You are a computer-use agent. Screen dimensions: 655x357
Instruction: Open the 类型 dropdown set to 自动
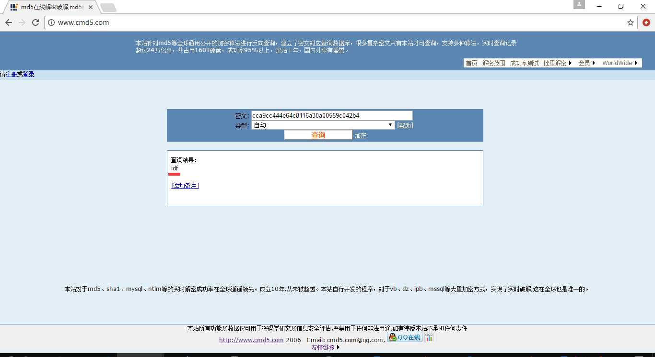[324, 125]
